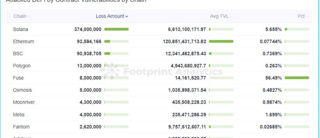Sort by the Avg TVL column

point(220,16)
